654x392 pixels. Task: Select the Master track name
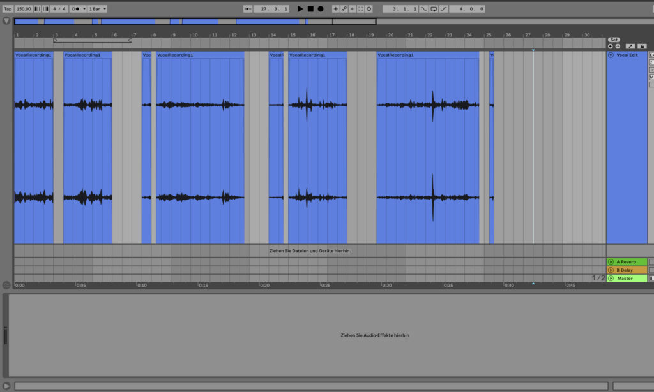[x=625, y=278]
